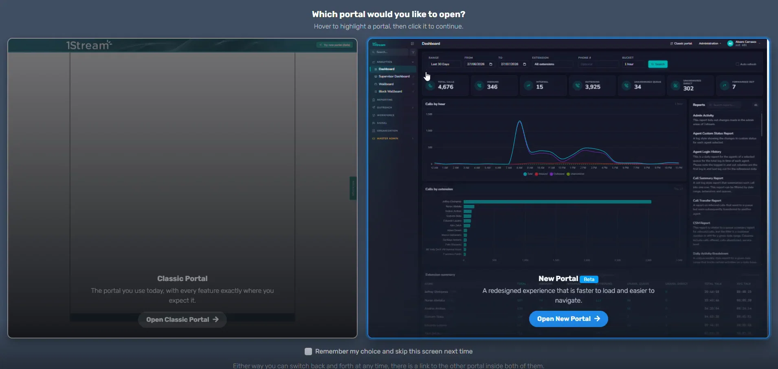This screenshot has height=369, width=778.
Task: Click the Signal section icon in sidebar
Action: tap(374, 123)
